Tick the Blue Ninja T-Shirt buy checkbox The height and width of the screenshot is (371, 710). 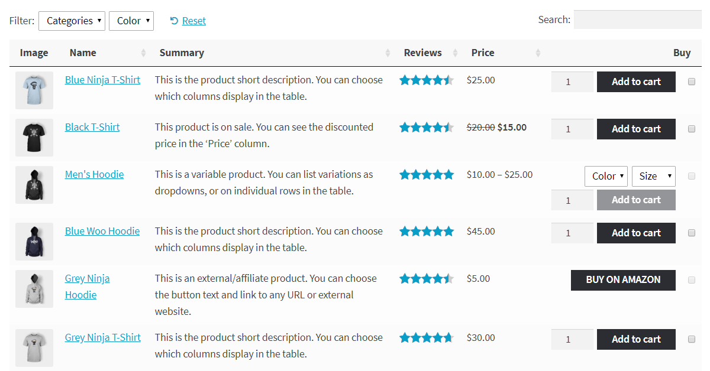click(x=692, y=82)
